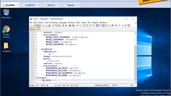Click the UTF-8 encoding status entry
Image resolution: width=171 pixels, height=96 pixels.
(x=115, y=85)
